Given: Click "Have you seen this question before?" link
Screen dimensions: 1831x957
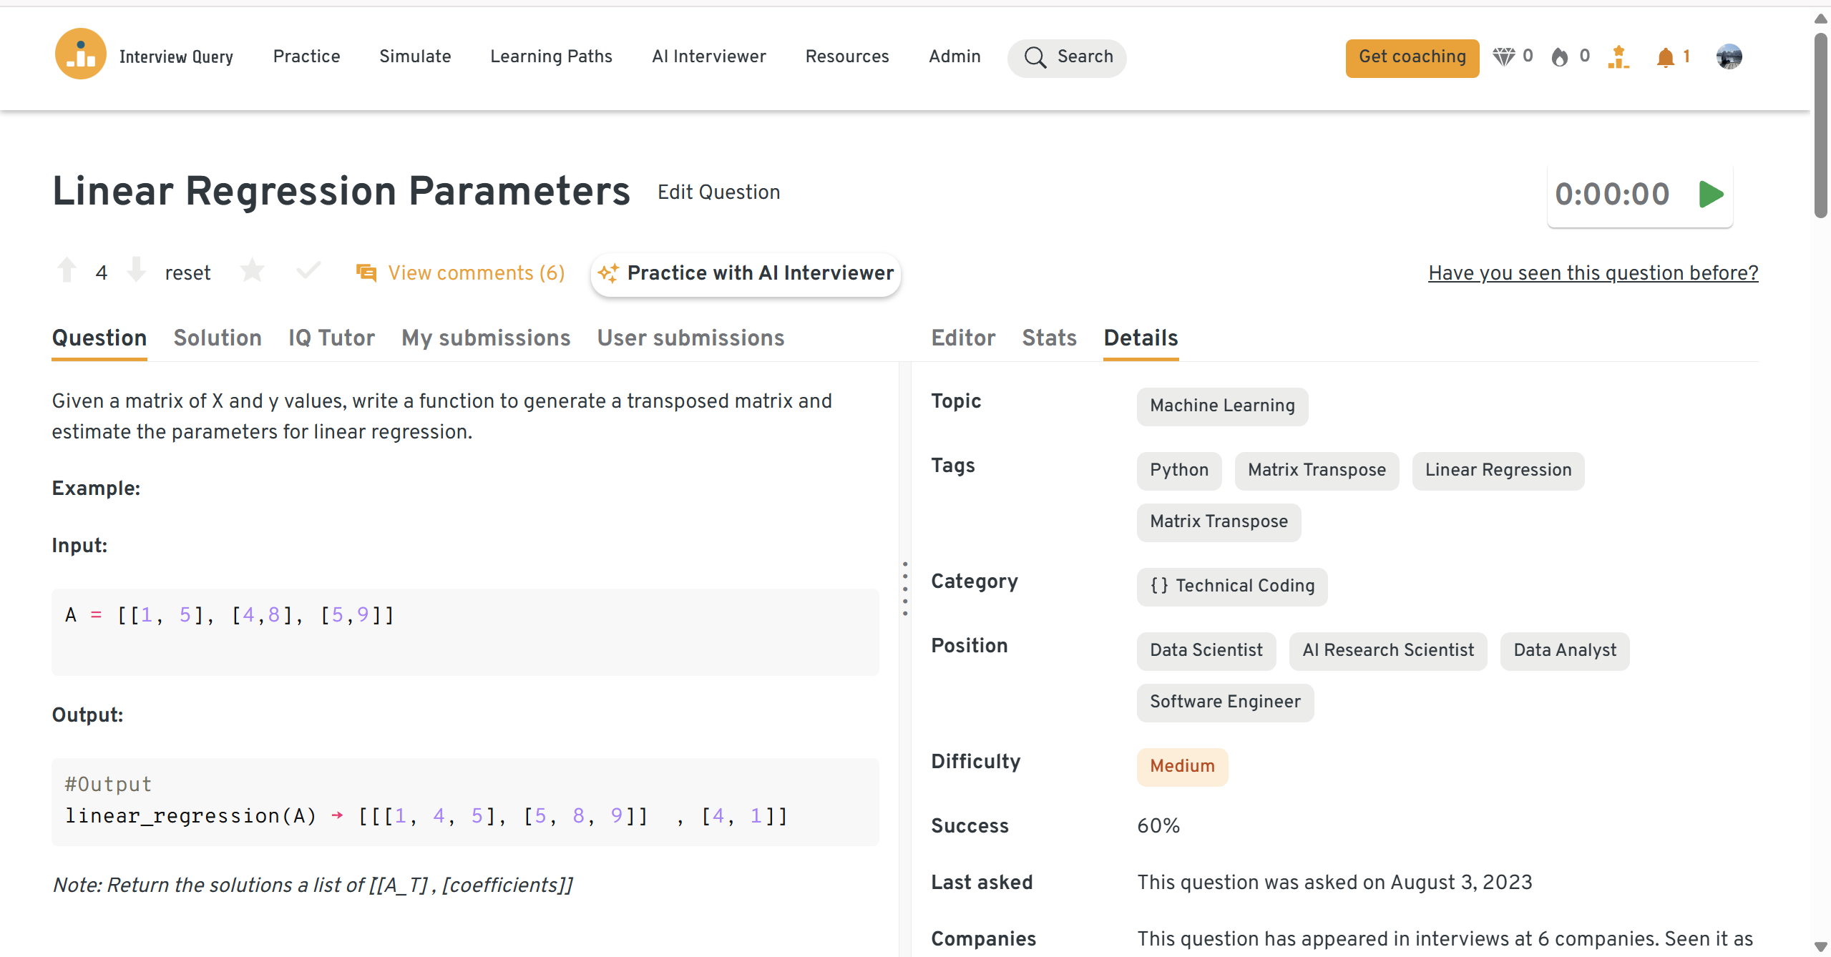Looking at the screenshot, I should click(1593, 273).
